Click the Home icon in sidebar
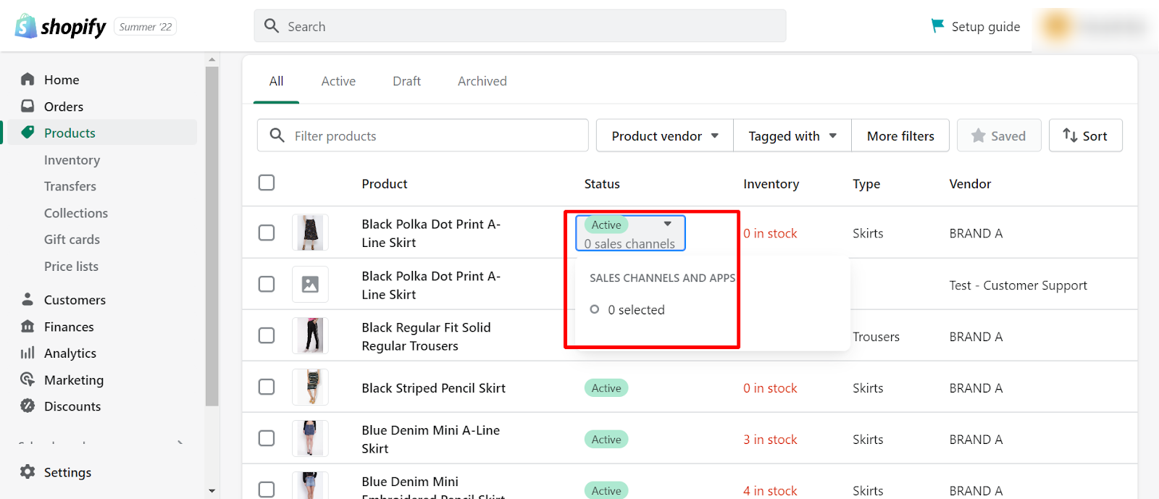Screen dimensions: 1159x499 28,79
